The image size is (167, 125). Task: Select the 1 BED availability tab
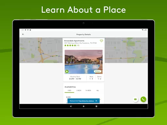click(x=69, y=90)
